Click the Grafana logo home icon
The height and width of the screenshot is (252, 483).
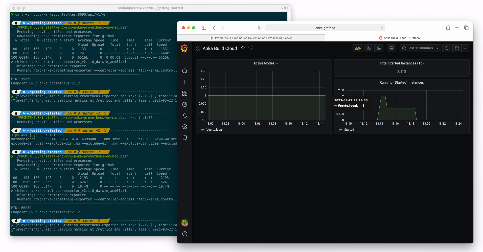(x=184, y=48)
